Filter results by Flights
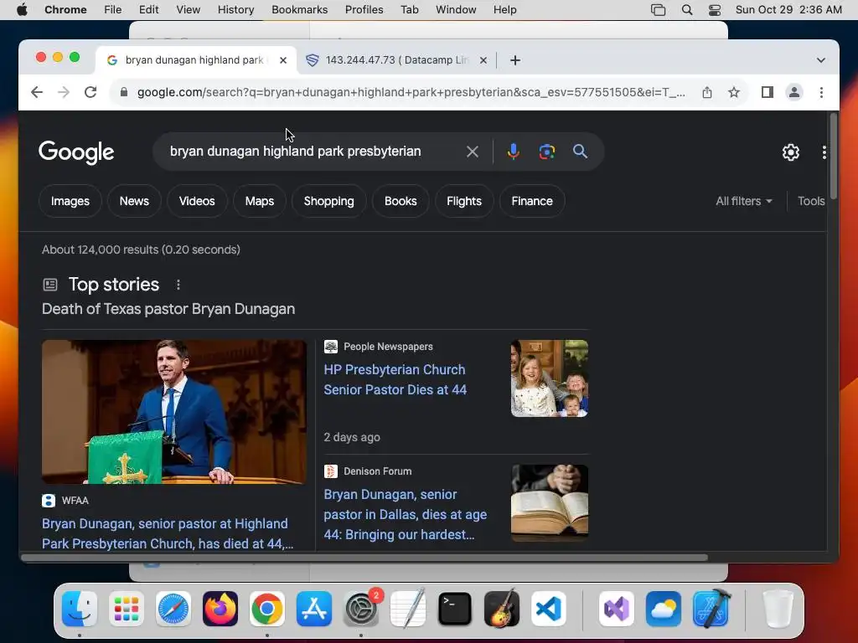Viewport: 858px width, 643px height. click(464, 201)
